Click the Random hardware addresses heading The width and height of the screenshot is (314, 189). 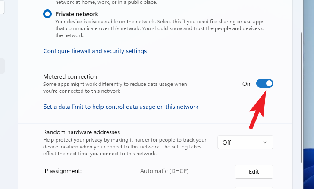click(x=81, y=132)
